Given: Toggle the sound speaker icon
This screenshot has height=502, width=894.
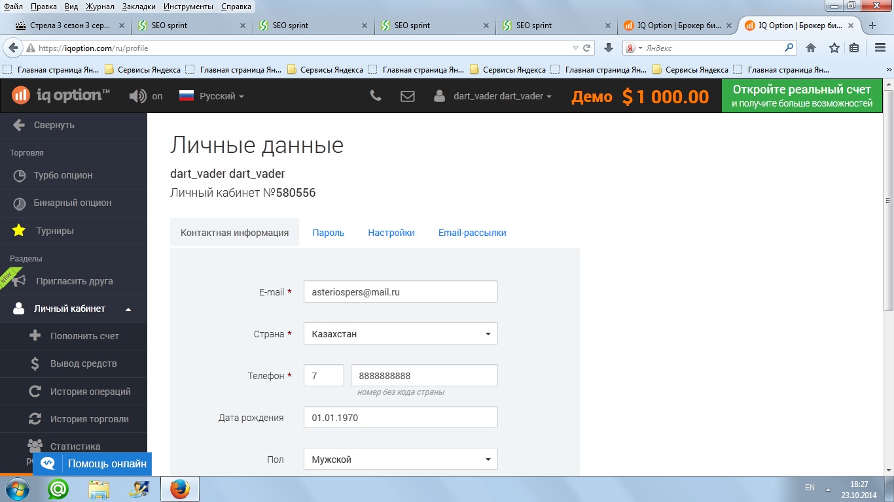Looking at the screenshot, I should [x=137, y=96].
